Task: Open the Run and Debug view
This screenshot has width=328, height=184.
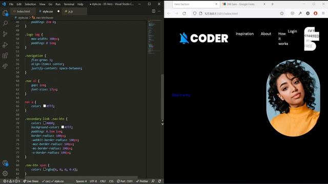Action: coord(5,44)
